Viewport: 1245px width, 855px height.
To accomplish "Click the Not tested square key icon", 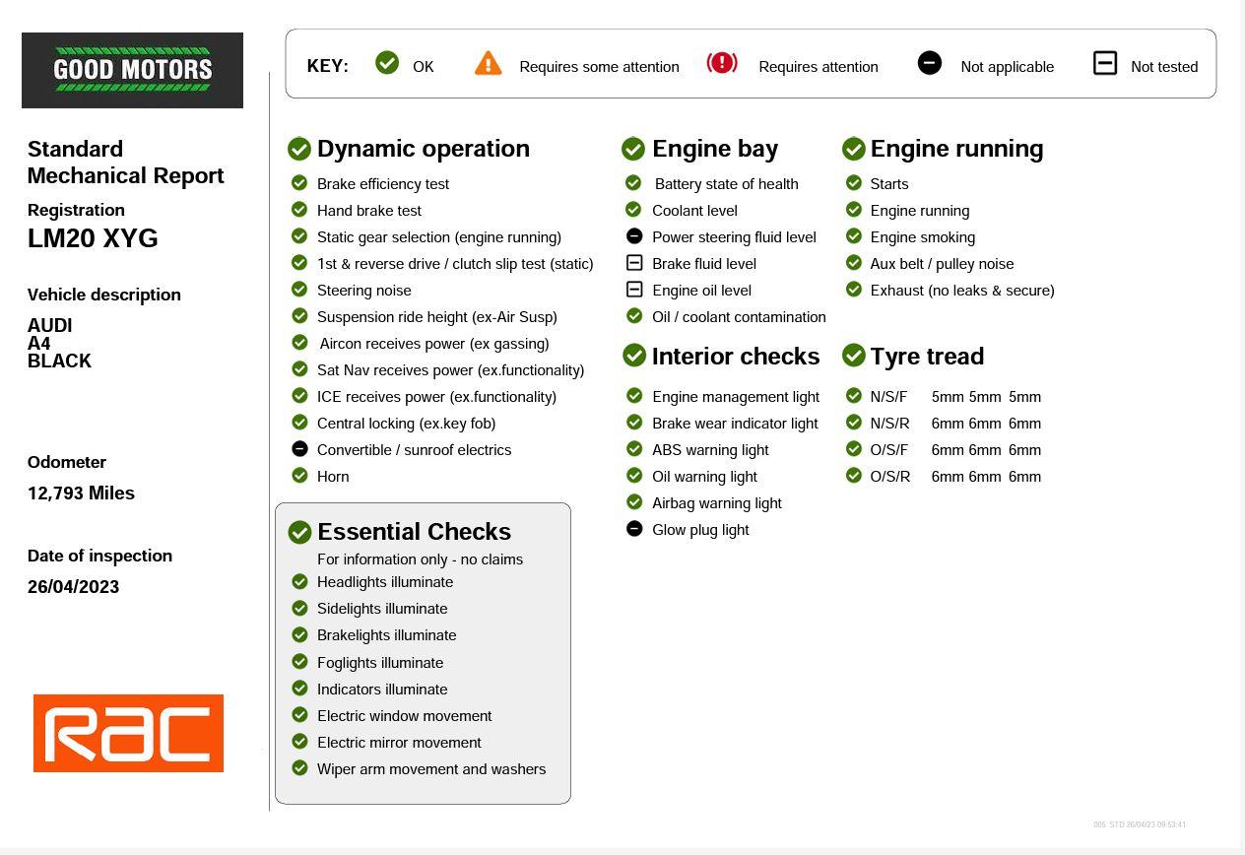I will (x=1105, y=63).
